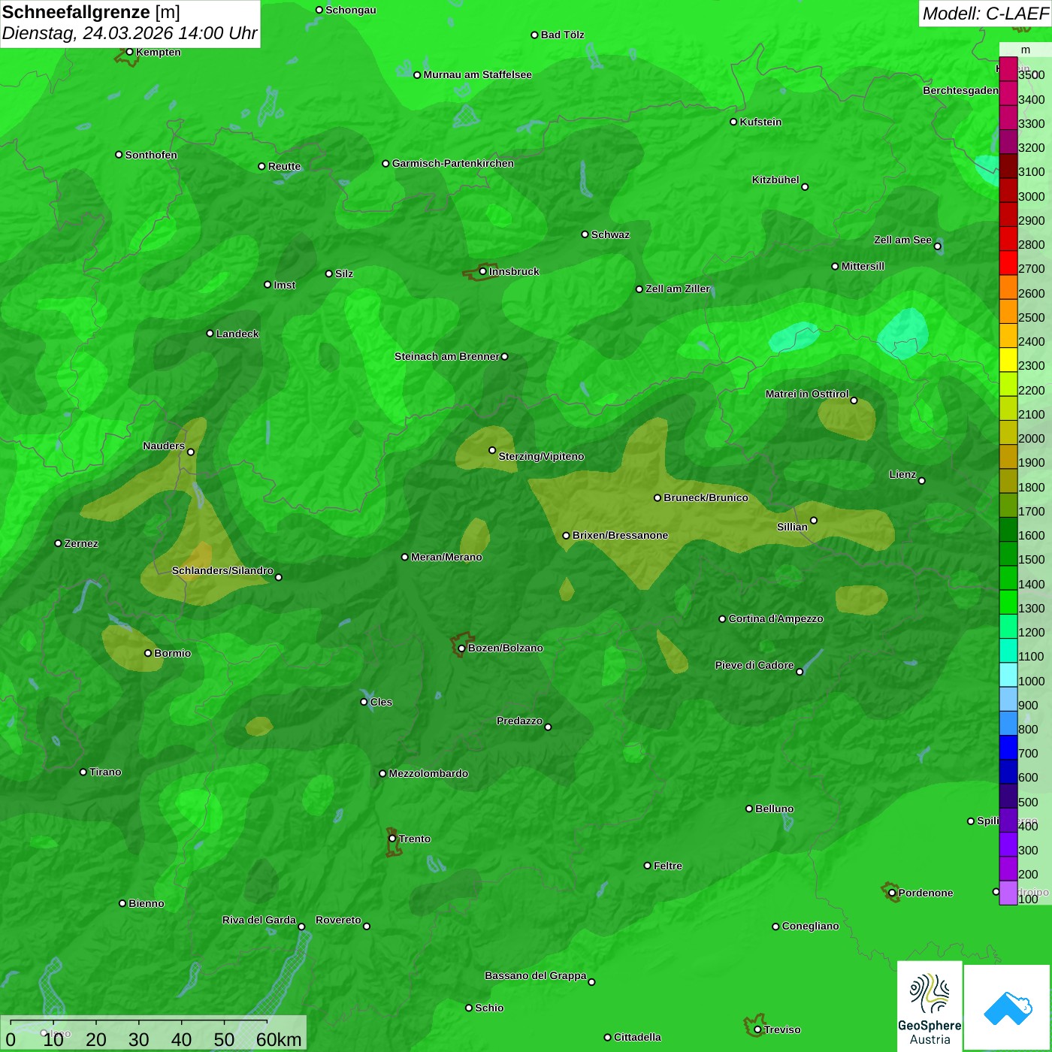The image size is (1052, 1052).
Task: Click the Pieve di Cadore label
Action: [x=754, y=665]
